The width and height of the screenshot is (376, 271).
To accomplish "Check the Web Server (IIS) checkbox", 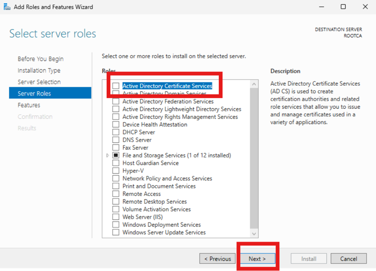I will tap(116, 217).
